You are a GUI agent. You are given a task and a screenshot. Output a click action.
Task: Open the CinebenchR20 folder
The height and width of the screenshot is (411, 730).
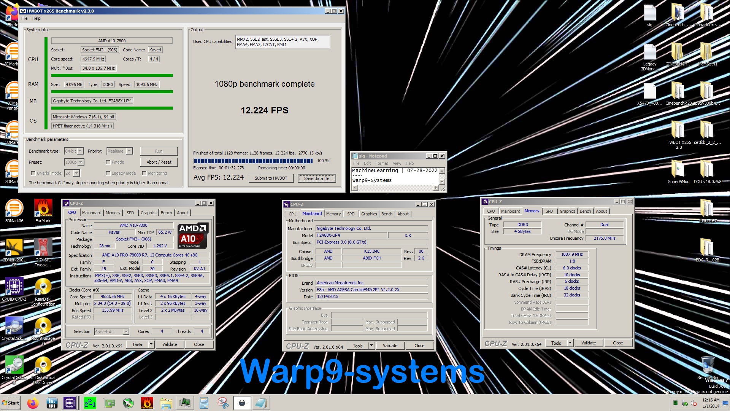(x=679, y=93)
